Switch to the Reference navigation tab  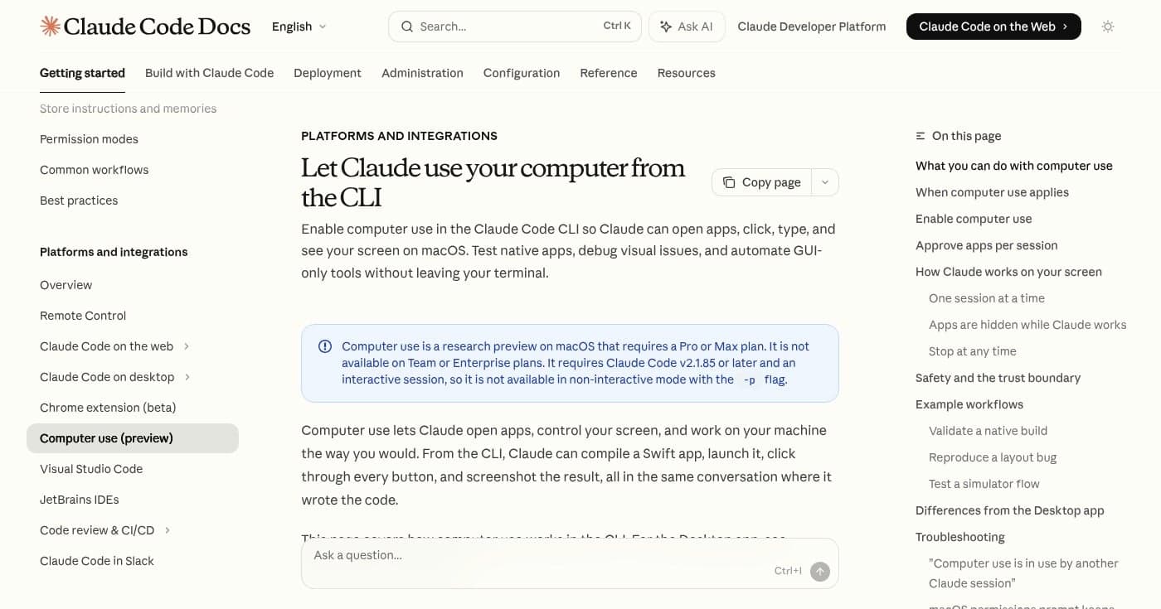pos(608,73)
